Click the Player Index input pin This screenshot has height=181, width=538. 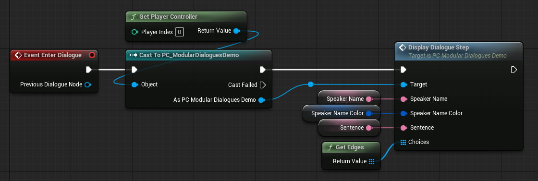coord(135,32)
